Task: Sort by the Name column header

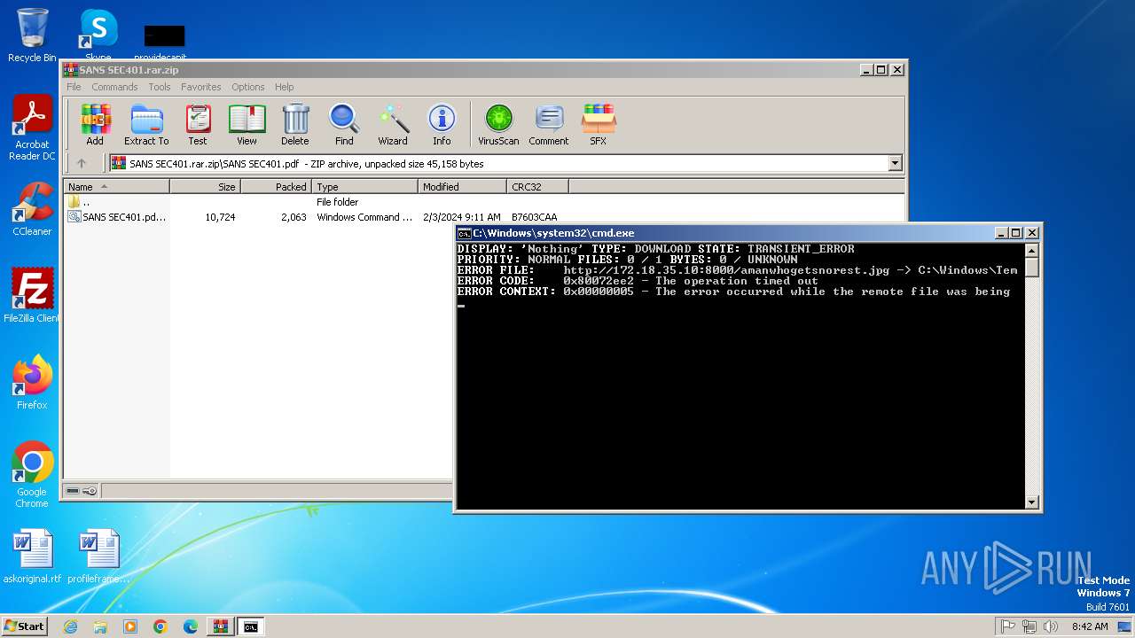Action: click(x=116, y=187)
